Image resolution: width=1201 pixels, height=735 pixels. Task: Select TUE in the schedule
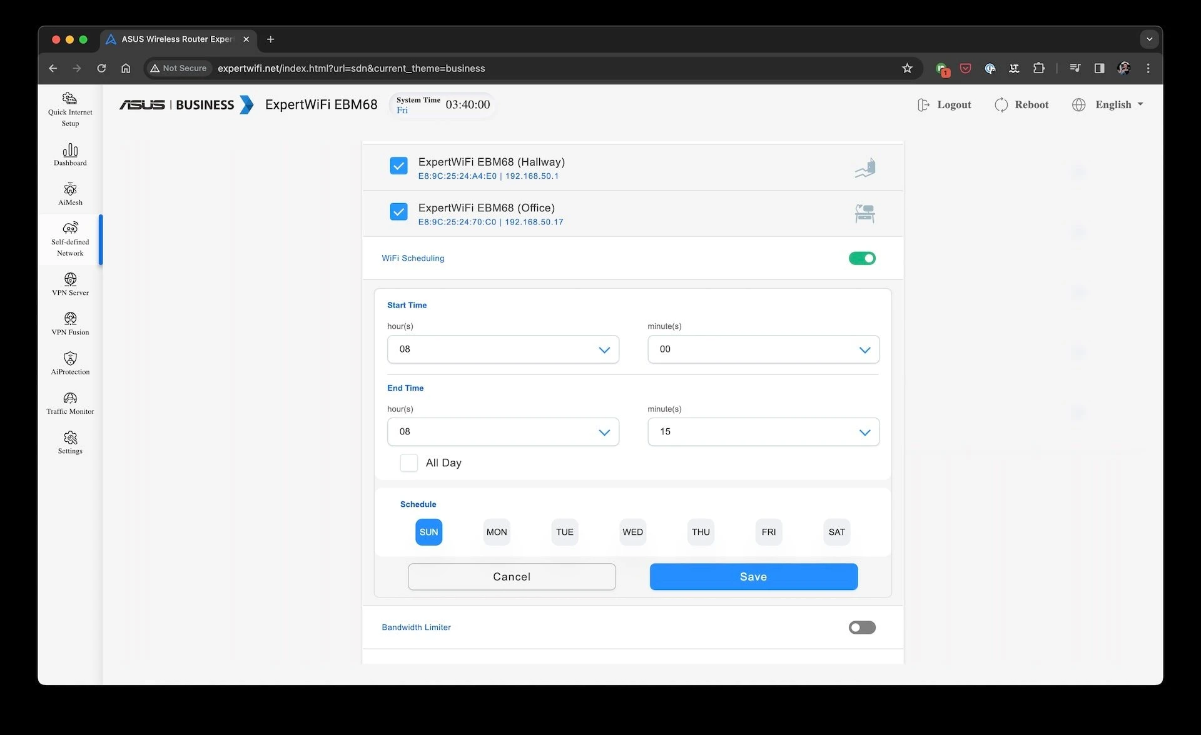[x=565, y=532]
